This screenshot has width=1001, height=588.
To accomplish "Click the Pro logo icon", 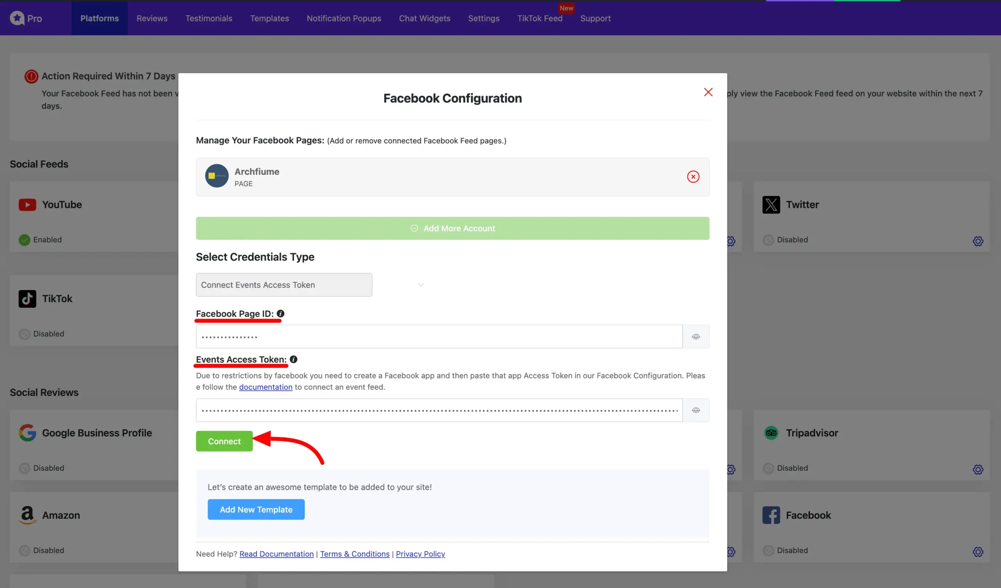I will 17,18.
